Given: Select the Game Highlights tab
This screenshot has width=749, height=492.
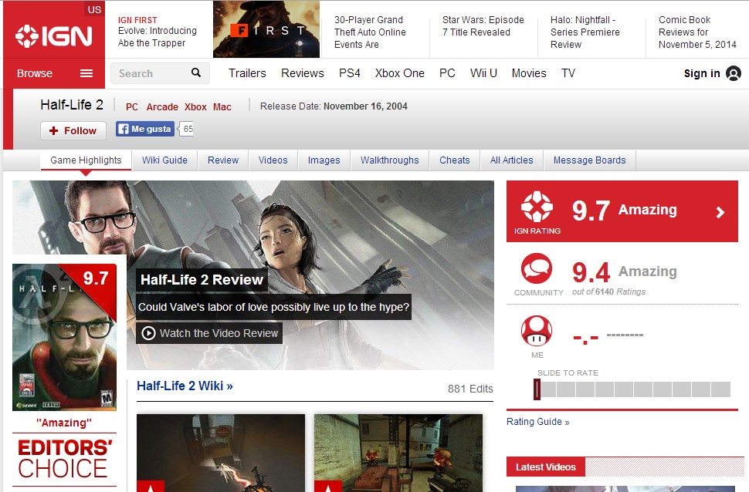Looking at the screenshot, I should [86, 160].
